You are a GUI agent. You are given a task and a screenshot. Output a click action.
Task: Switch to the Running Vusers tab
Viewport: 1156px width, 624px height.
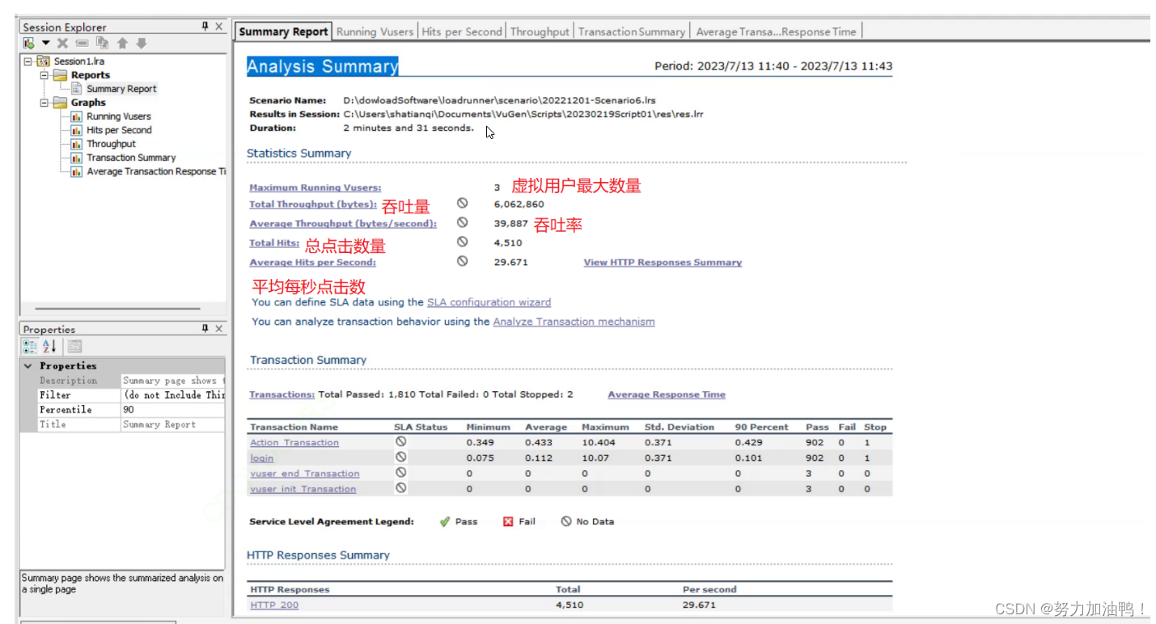375,32
